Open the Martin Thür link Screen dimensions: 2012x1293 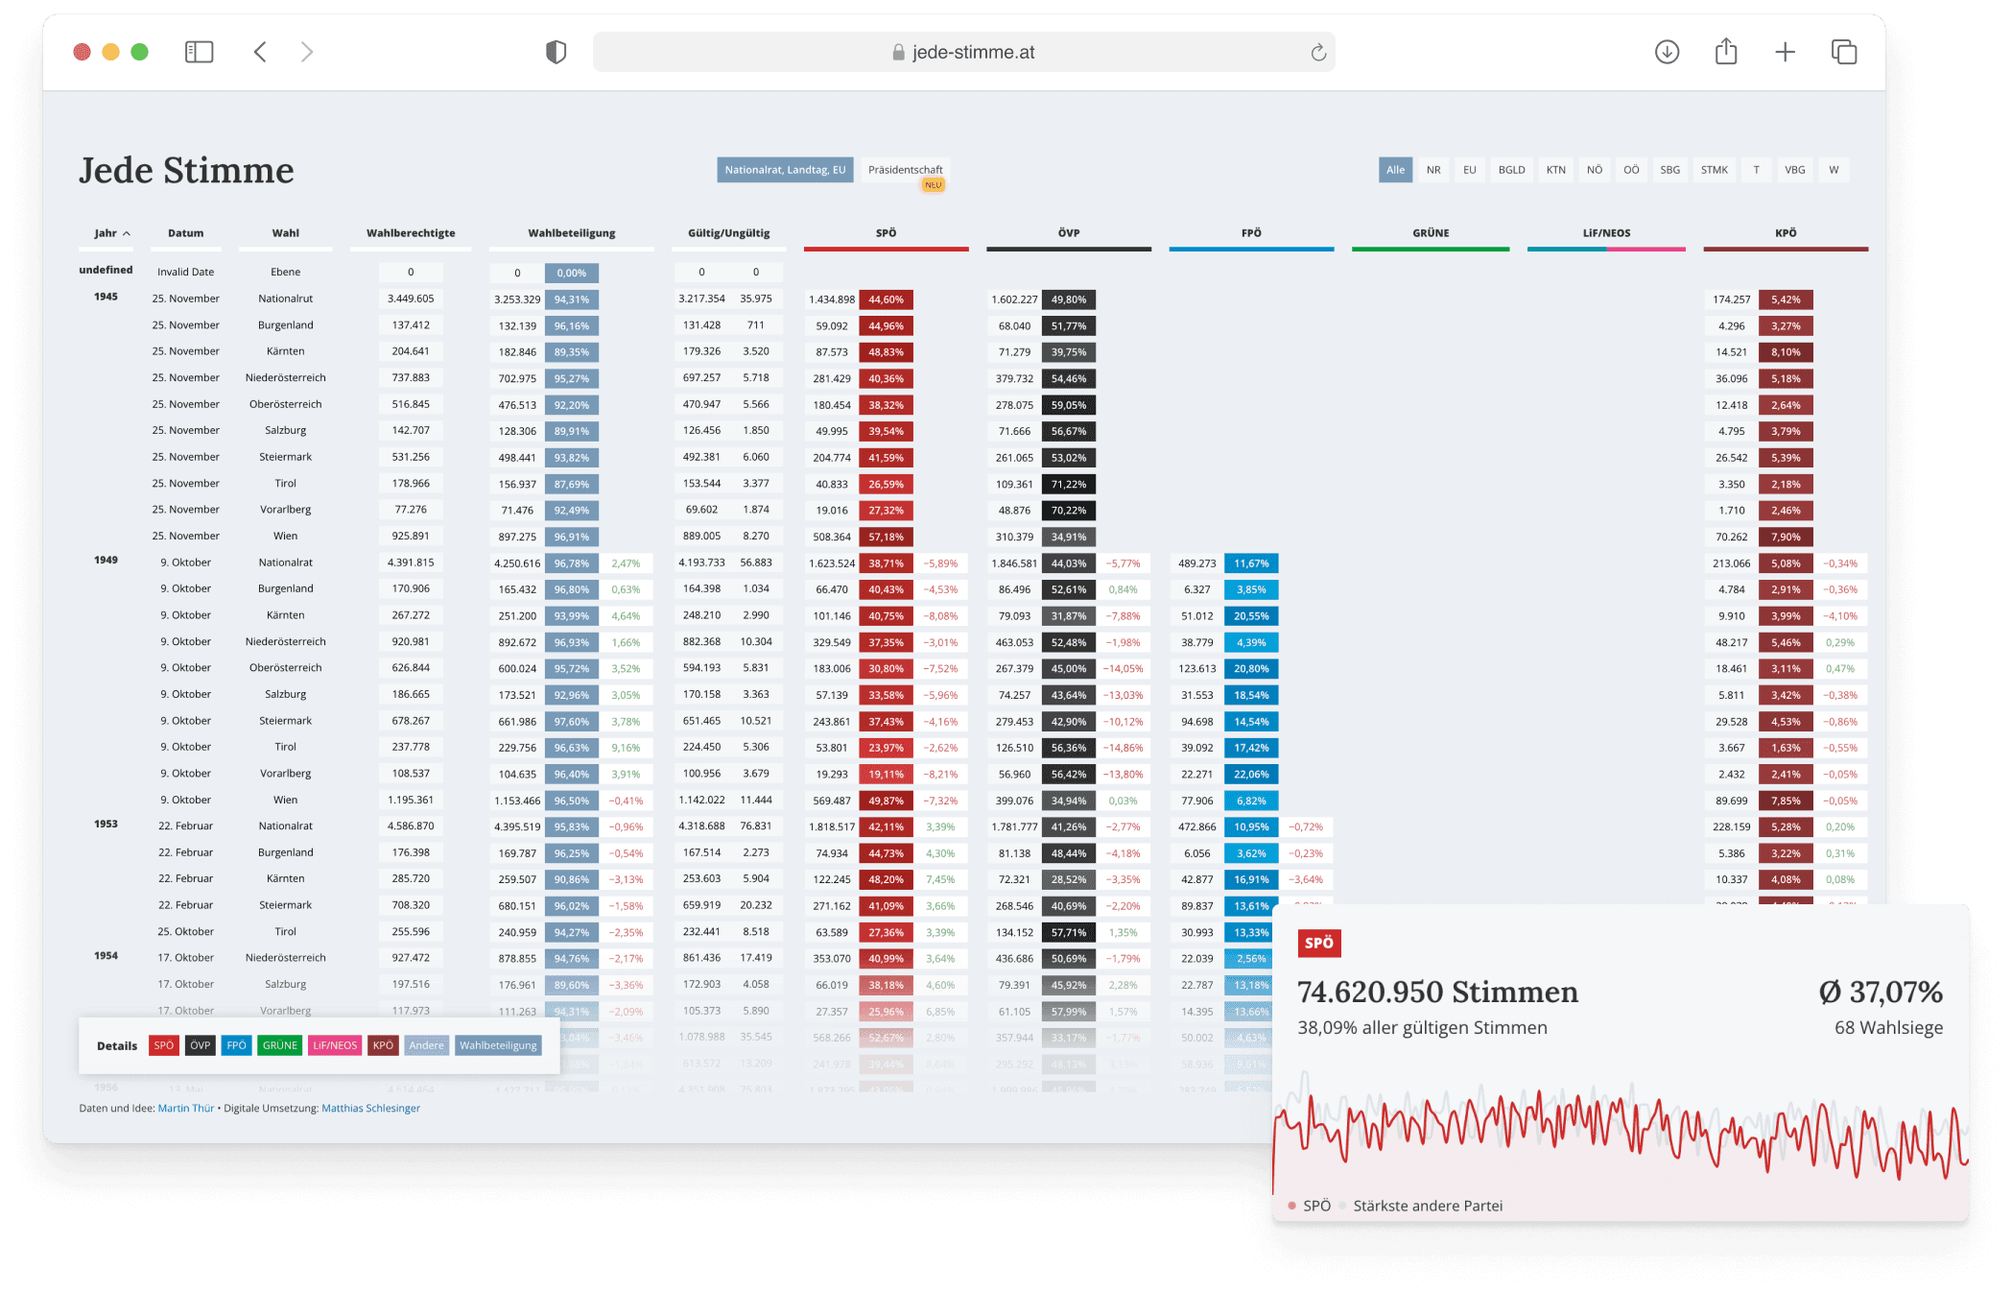186,1108
